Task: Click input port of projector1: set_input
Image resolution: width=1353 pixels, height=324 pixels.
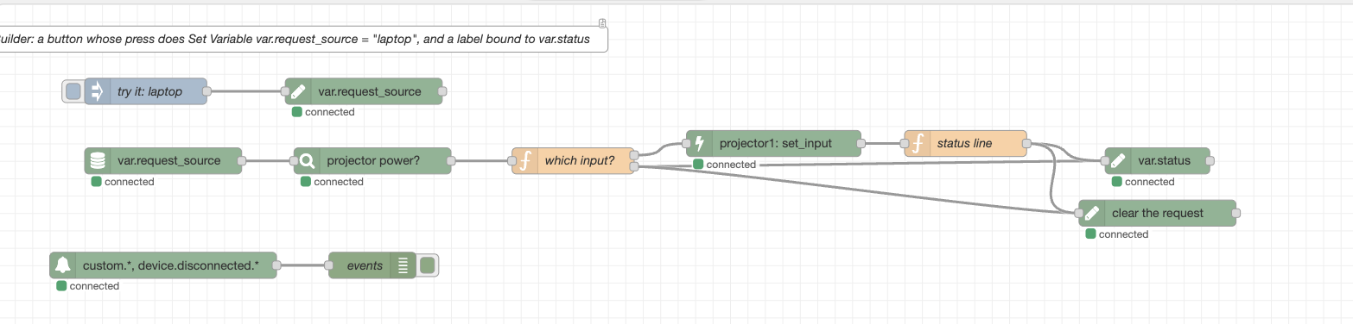Action: (x=686, y=143)
